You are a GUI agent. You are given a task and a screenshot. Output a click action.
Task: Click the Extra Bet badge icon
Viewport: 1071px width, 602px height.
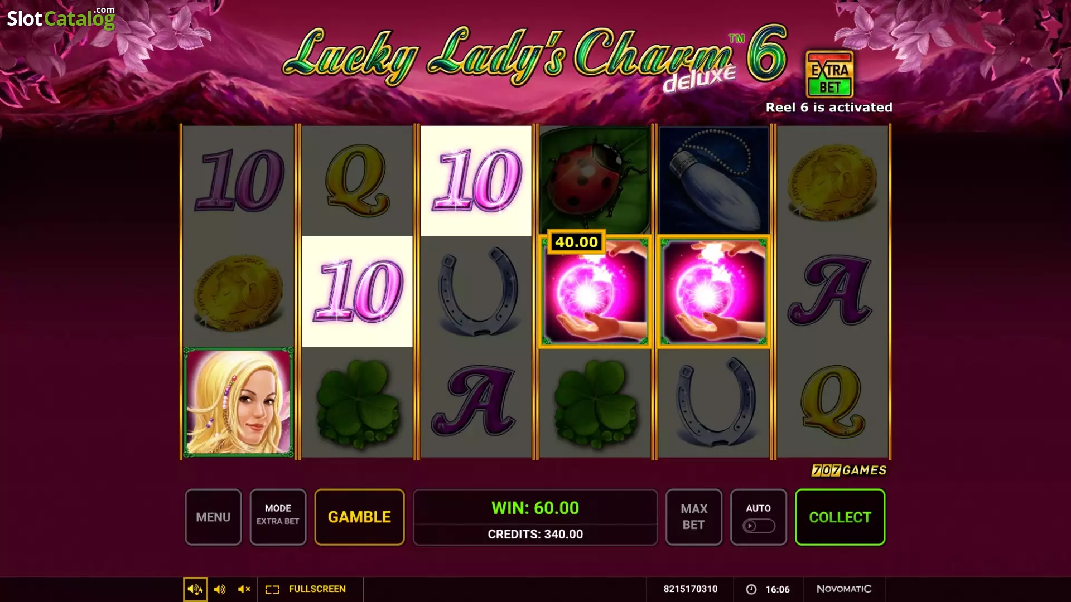click(x=829, y=75)
